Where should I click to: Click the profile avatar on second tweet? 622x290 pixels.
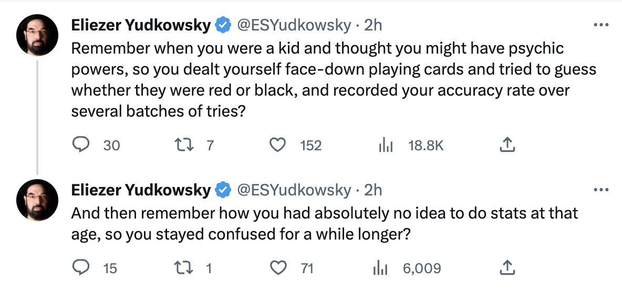(37, 200)
